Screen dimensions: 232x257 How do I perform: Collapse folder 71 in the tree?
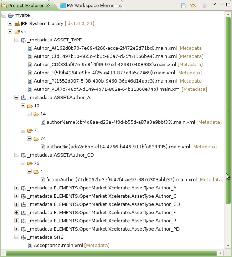(23, 130)
